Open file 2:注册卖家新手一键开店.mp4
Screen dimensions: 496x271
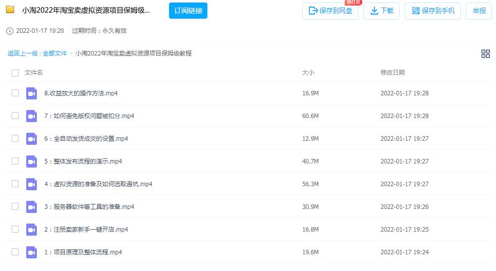coord(86,230)
